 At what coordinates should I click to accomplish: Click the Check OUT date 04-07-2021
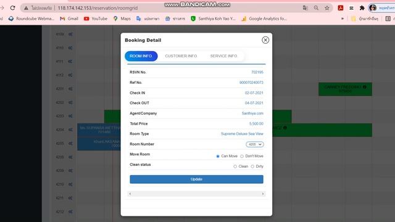(254, 103)
